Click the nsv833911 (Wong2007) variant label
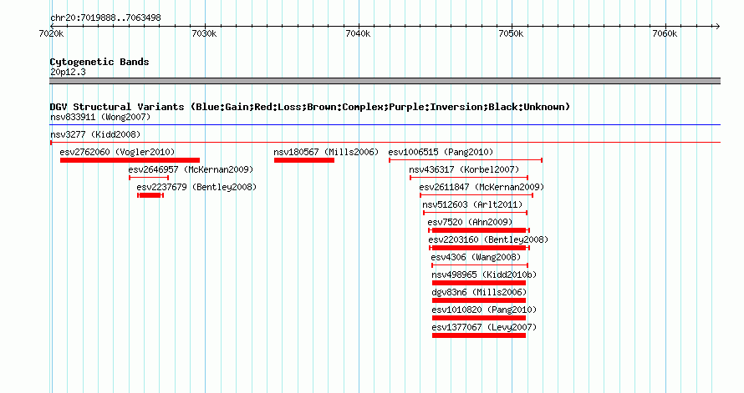This screenshot has height=393, width=744. coord(100,117)
